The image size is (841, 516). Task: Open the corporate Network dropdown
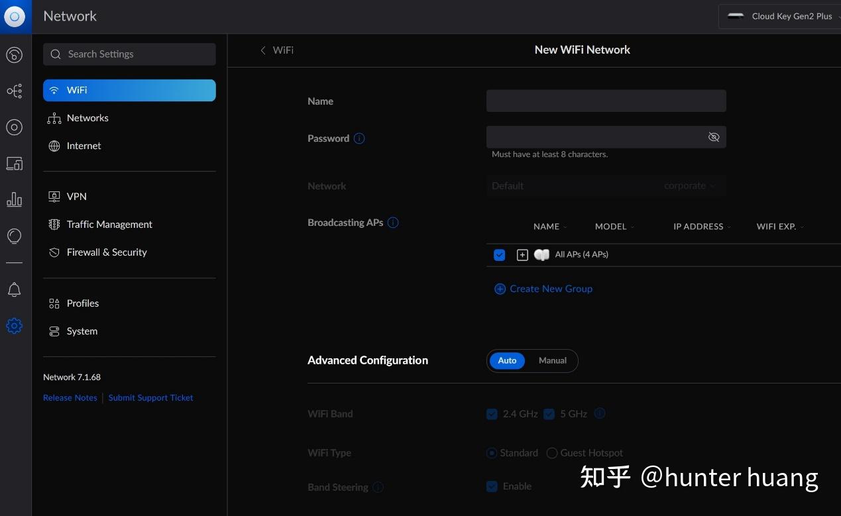(x=689, y=185)
